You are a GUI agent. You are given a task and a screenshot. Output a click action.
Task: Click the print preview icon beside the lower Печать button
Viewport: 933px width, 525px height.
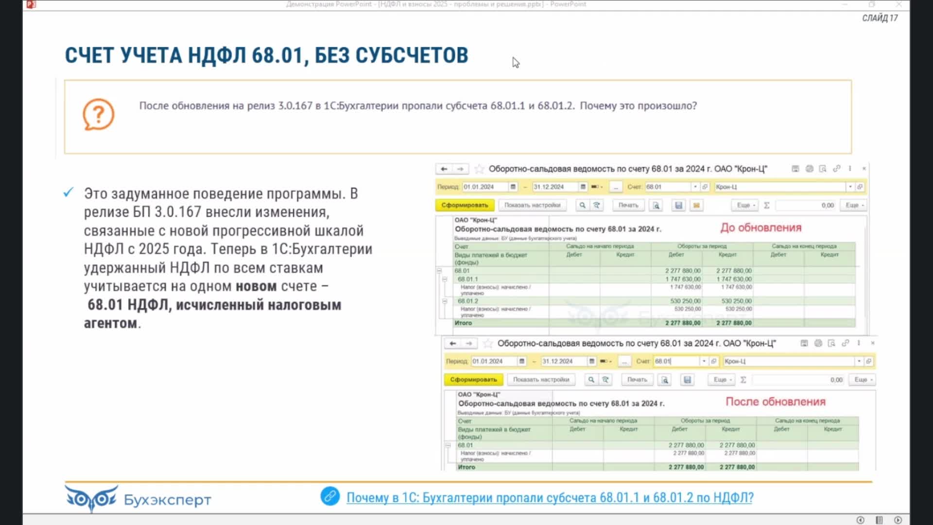tap(665, 380)
